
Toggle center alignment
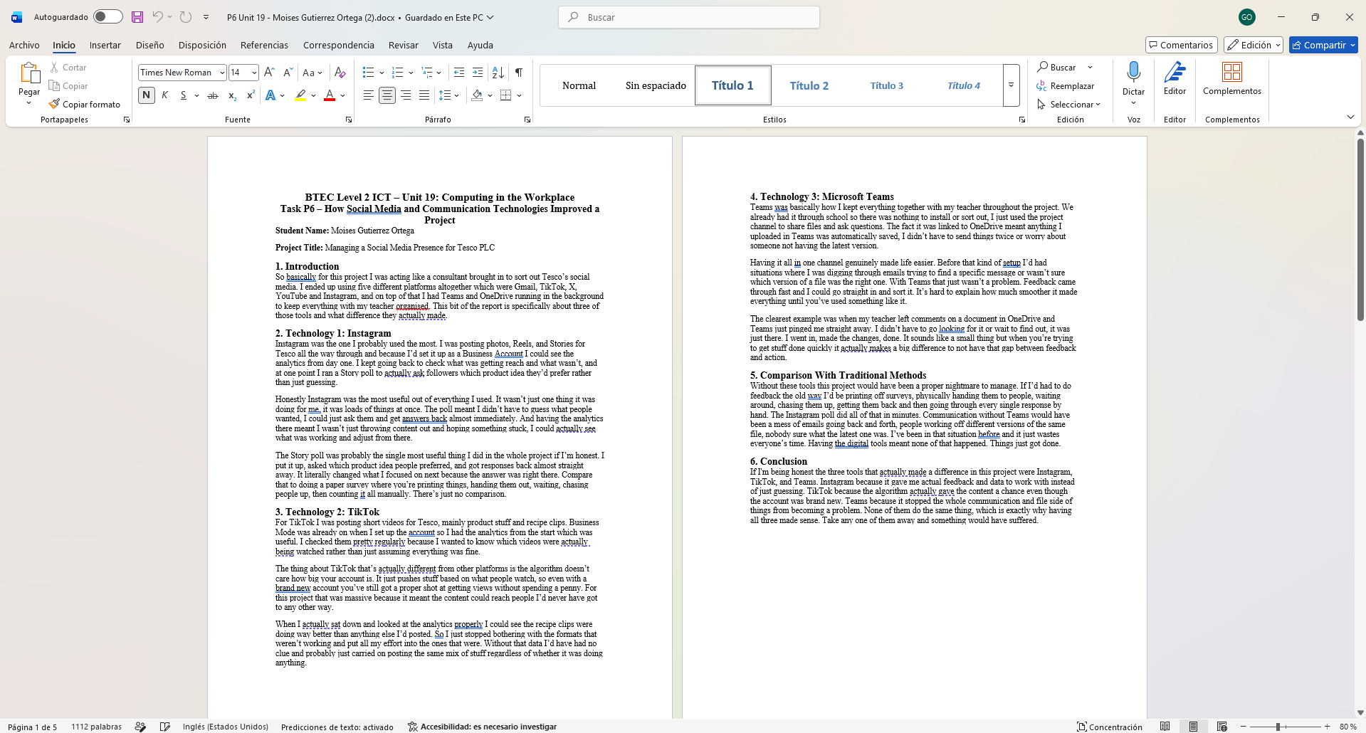tap(387, 95)
